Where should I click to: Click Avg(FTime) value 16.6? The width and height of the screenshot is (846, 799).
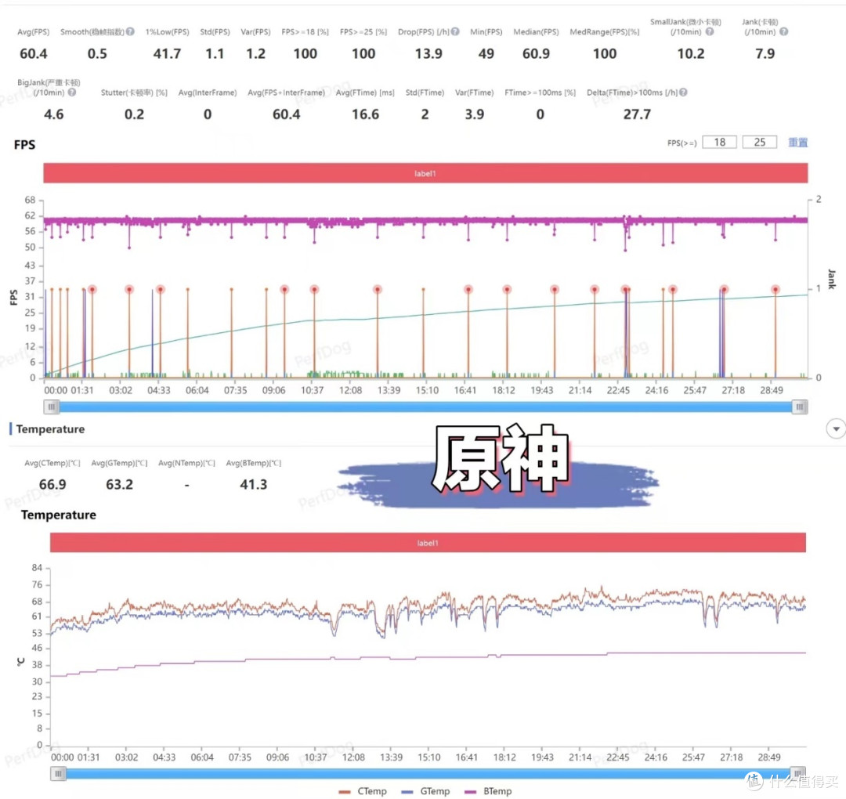(366, 114)
